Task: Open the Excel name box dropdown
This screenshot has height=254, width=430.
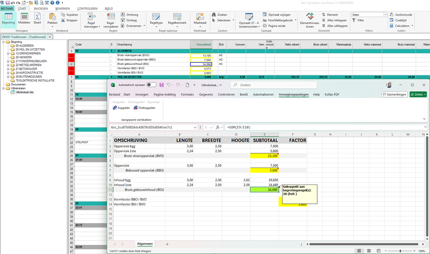Action: coord(195,127)
